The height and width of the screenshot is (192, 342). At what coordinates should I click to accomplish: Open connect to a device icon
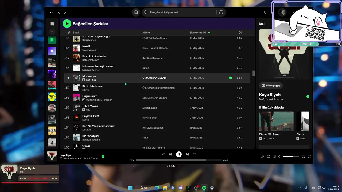[x=274, y=157]
